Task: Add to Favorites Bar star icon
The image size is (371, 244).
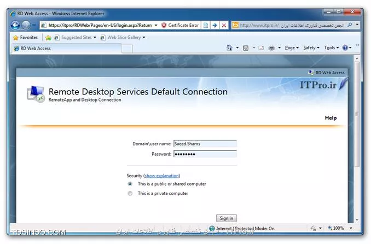Action: 48,38
